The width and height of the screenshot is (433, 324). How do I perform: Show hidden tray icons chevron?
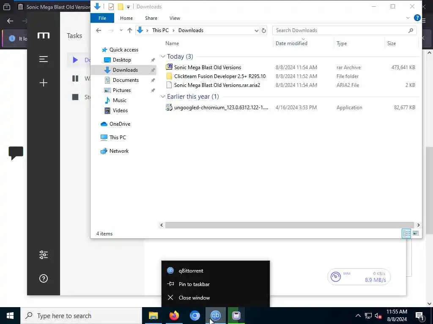pyautogui.click(x=358, y=316)
